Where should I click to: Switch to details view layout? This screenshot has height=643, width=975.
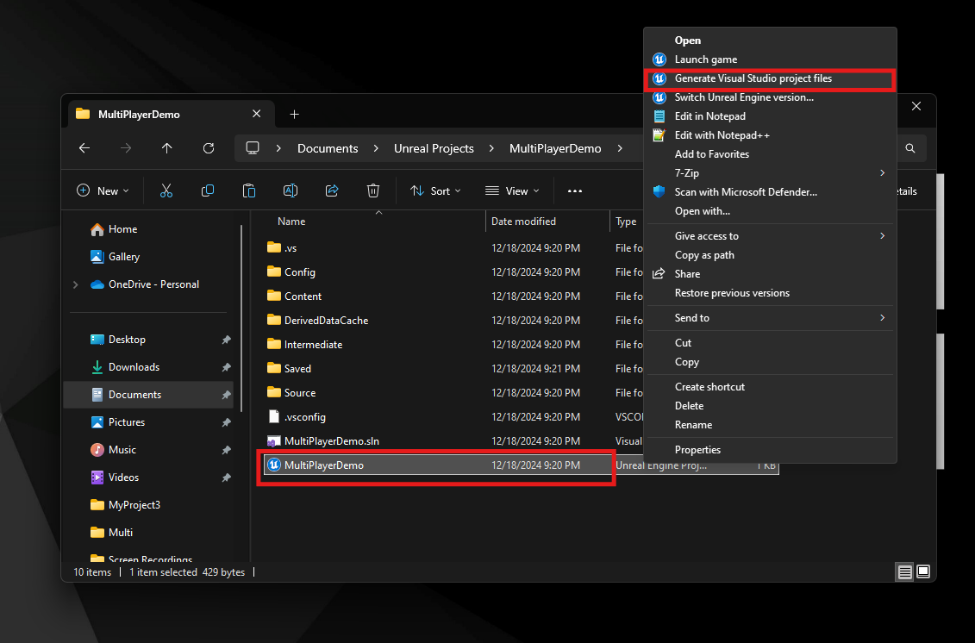(x=904, y=571)
